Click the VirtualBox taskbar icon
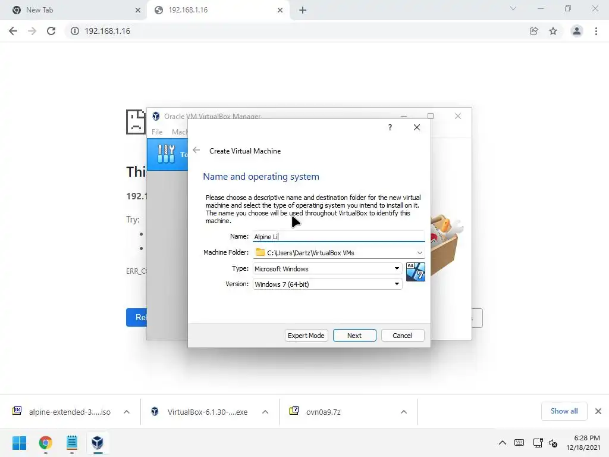 [98, 443]
